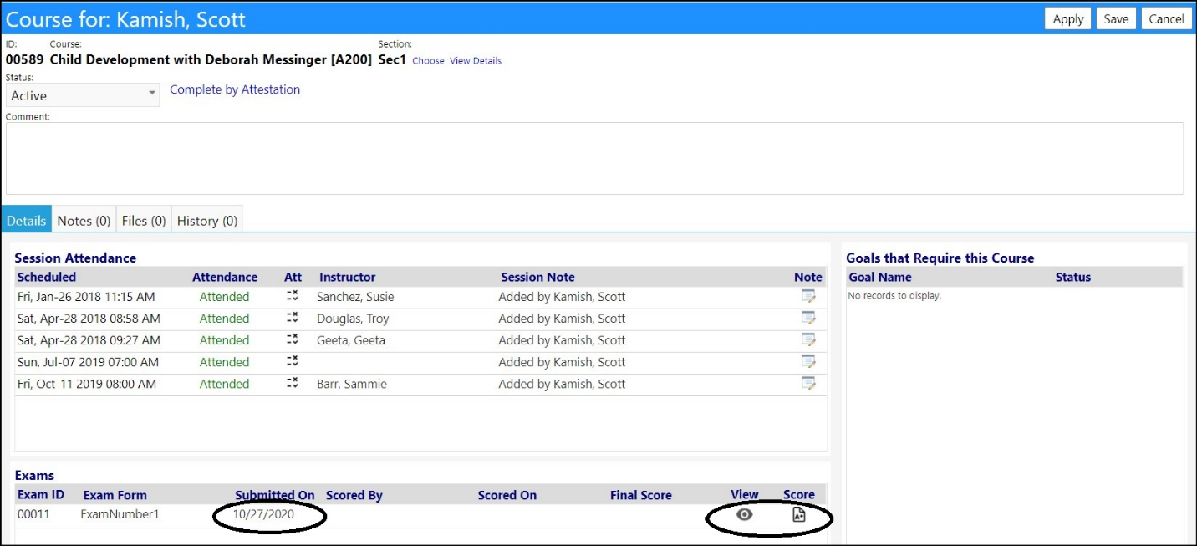1197x546 pixels.
Task: Switch to the Notes (0) tab
Action: click(x=84, y=221)
